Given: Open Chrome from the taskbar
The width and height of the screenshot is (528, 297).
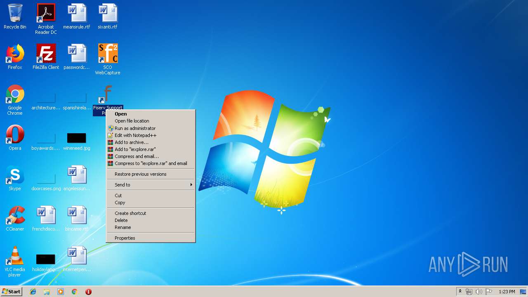Looking at the screenshot, I should coord(75,292).
